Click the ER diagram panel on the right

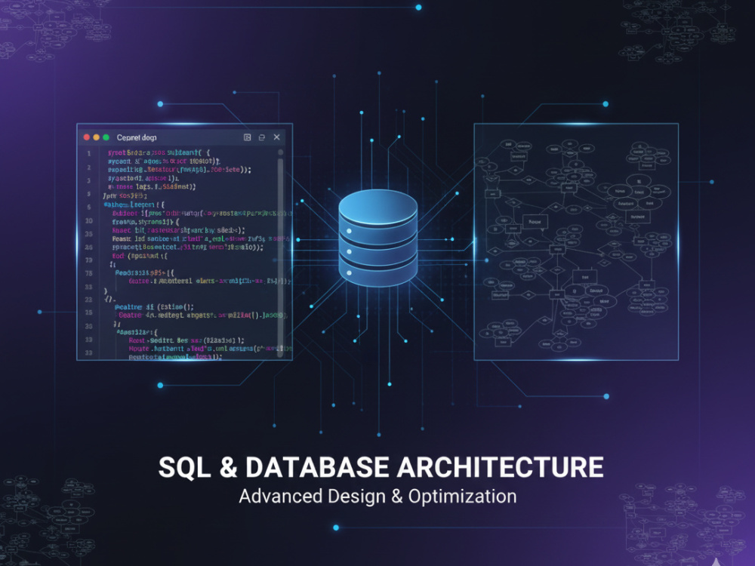pos(576,241)
